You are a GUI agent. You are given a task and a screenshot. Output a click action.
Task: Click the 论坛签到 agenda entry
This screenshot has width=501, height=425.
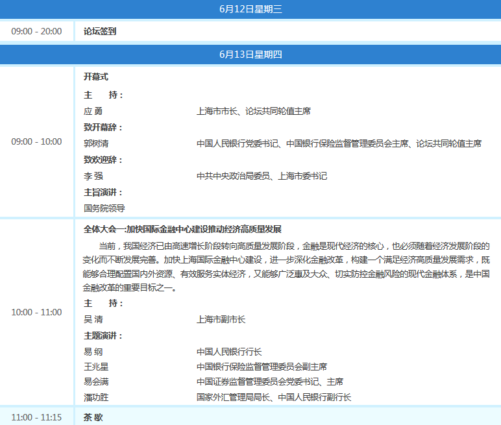pos(100,31)
